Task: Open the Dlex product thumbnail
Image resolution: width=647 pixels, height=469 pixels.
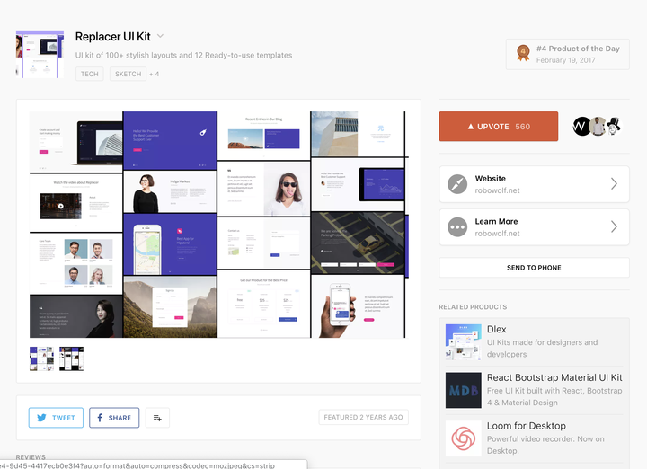Action: [464, 342]
